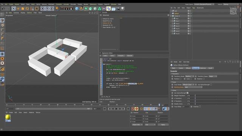Switch to the Parameter tab
Image resolution: width=242 pixels, height=136 pixels.
[x=195, y=68]
